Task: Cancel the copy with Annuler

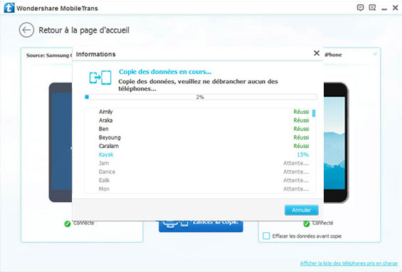Action: pyautogui.click(x=302, y=210)
